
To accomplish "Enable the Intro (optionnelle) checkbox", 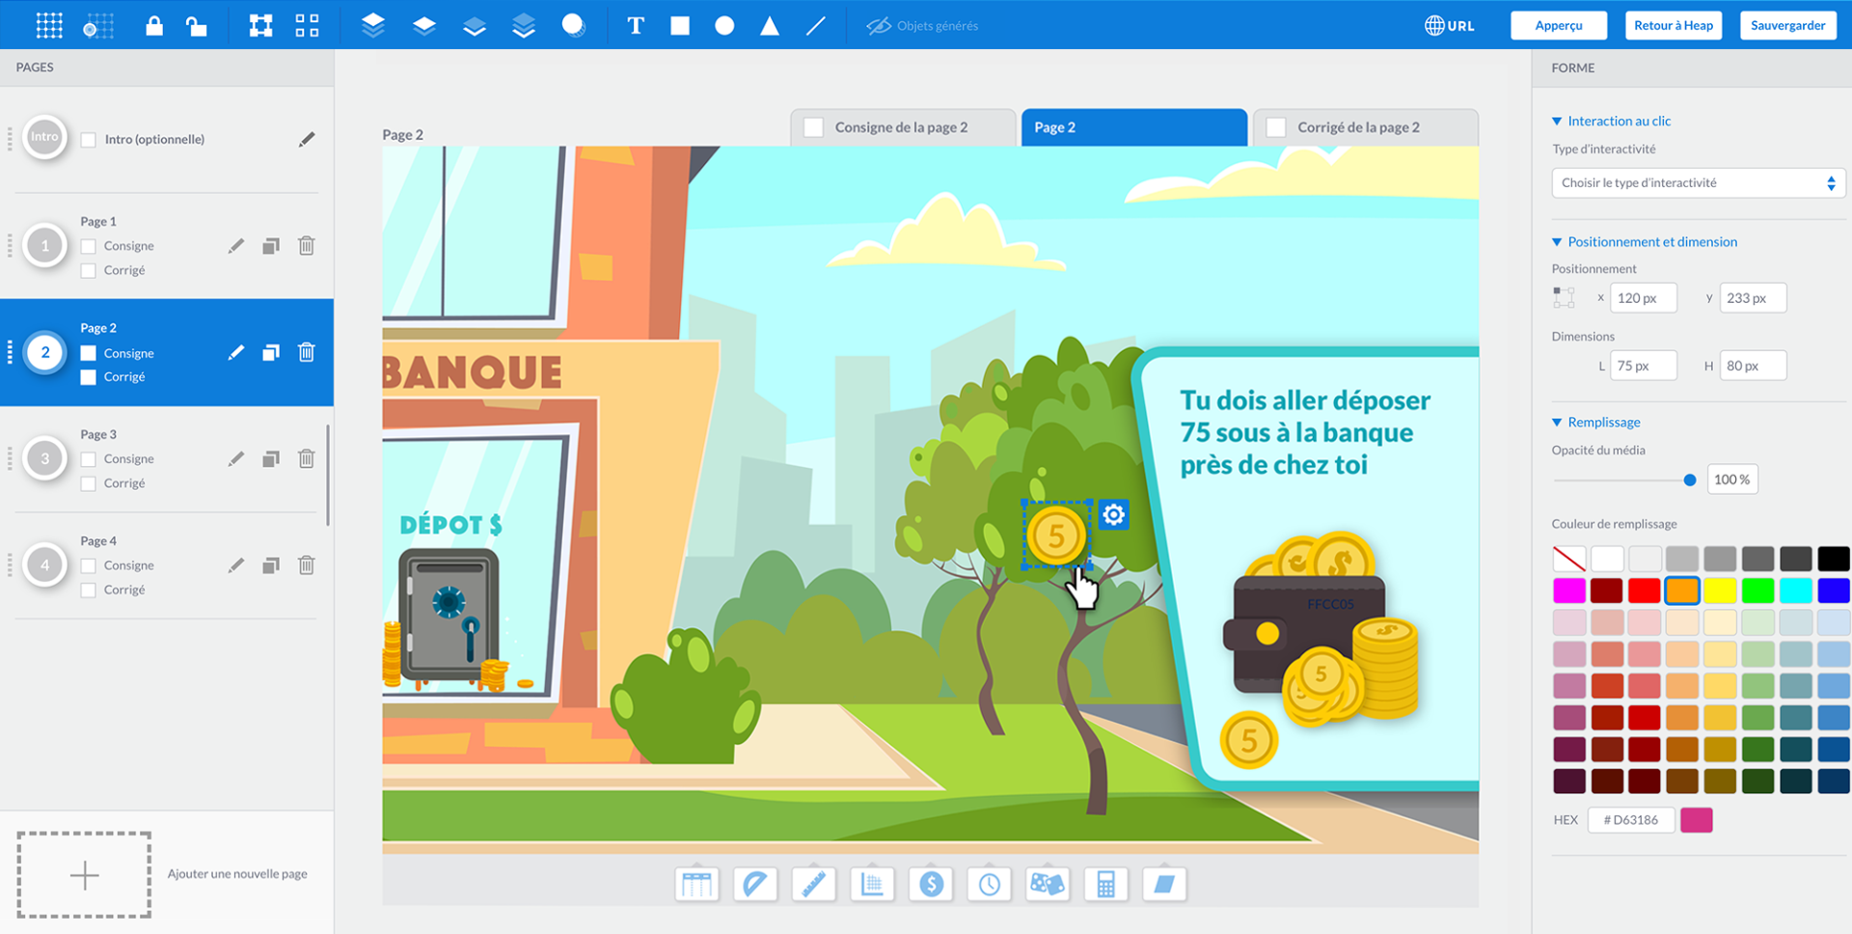I will pos(89,140).
